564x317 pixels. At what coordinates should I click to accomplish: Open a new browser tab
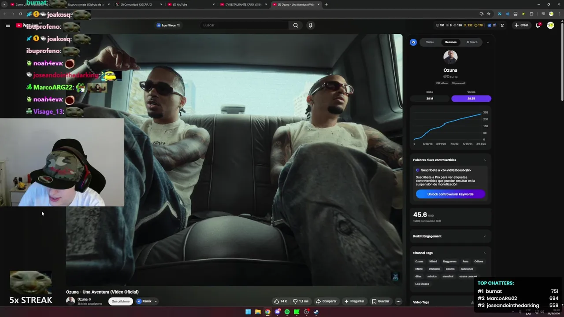point(326,4)
